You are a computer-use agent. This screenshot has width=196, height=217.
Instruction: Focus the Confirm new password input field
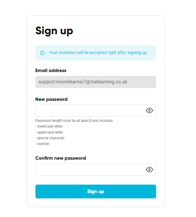[x=90, y=170]
